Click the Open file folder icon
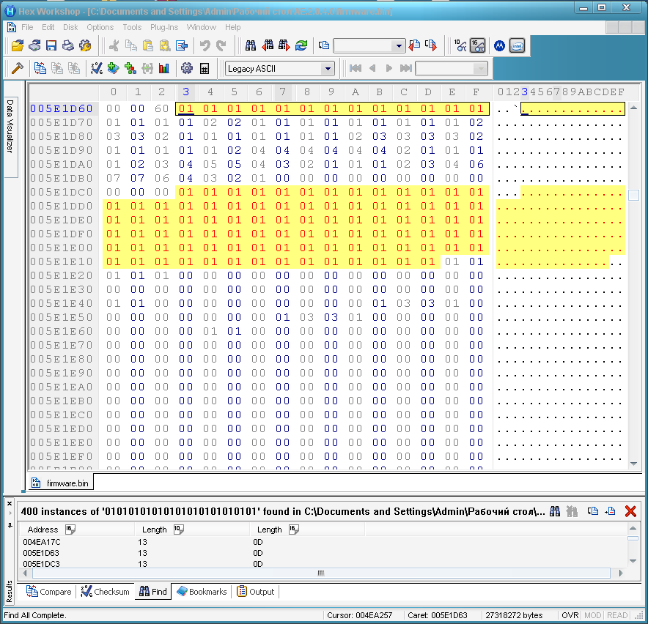The width and height of the screenshot is (648, 624). coord(18,45)
